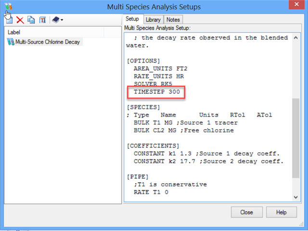Click the scrollbar down arrow

tap(295, 197)
